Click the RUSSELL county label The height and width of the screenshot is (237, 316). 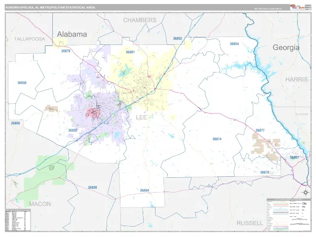250,223
